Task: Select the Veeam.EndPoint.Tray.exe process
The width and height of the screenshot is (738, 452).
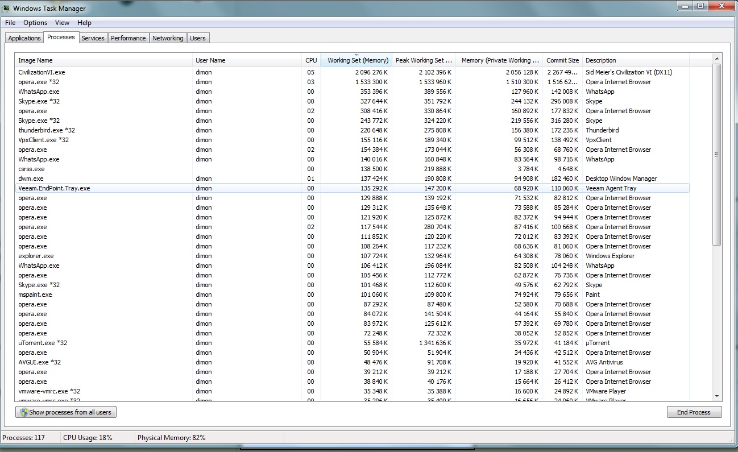Action: coord(352,188)
